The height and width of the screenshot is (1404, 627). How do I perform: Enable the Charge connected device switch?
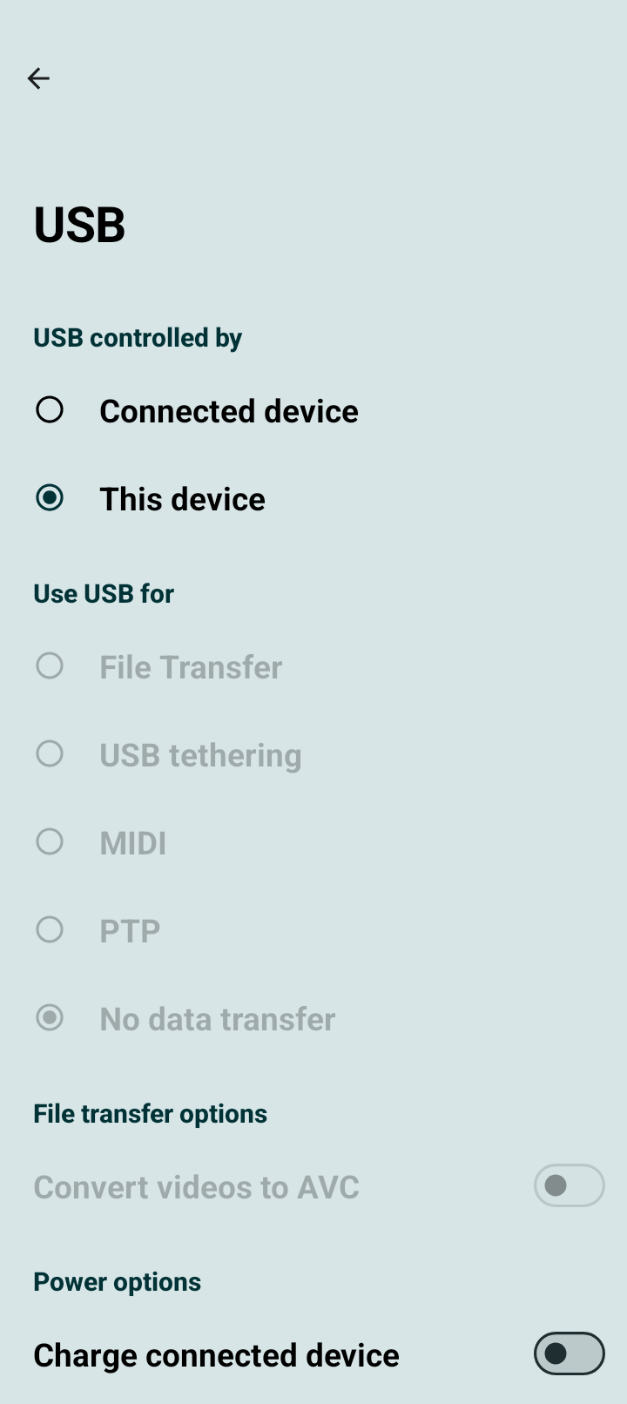pos(569,1353)
